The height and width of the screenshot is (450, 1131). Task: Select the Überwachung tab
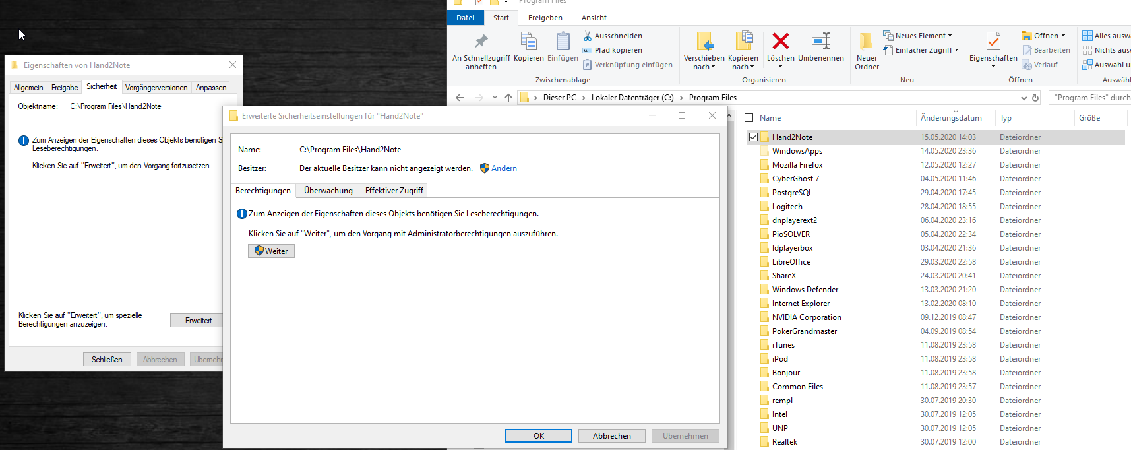click(328, 191)
